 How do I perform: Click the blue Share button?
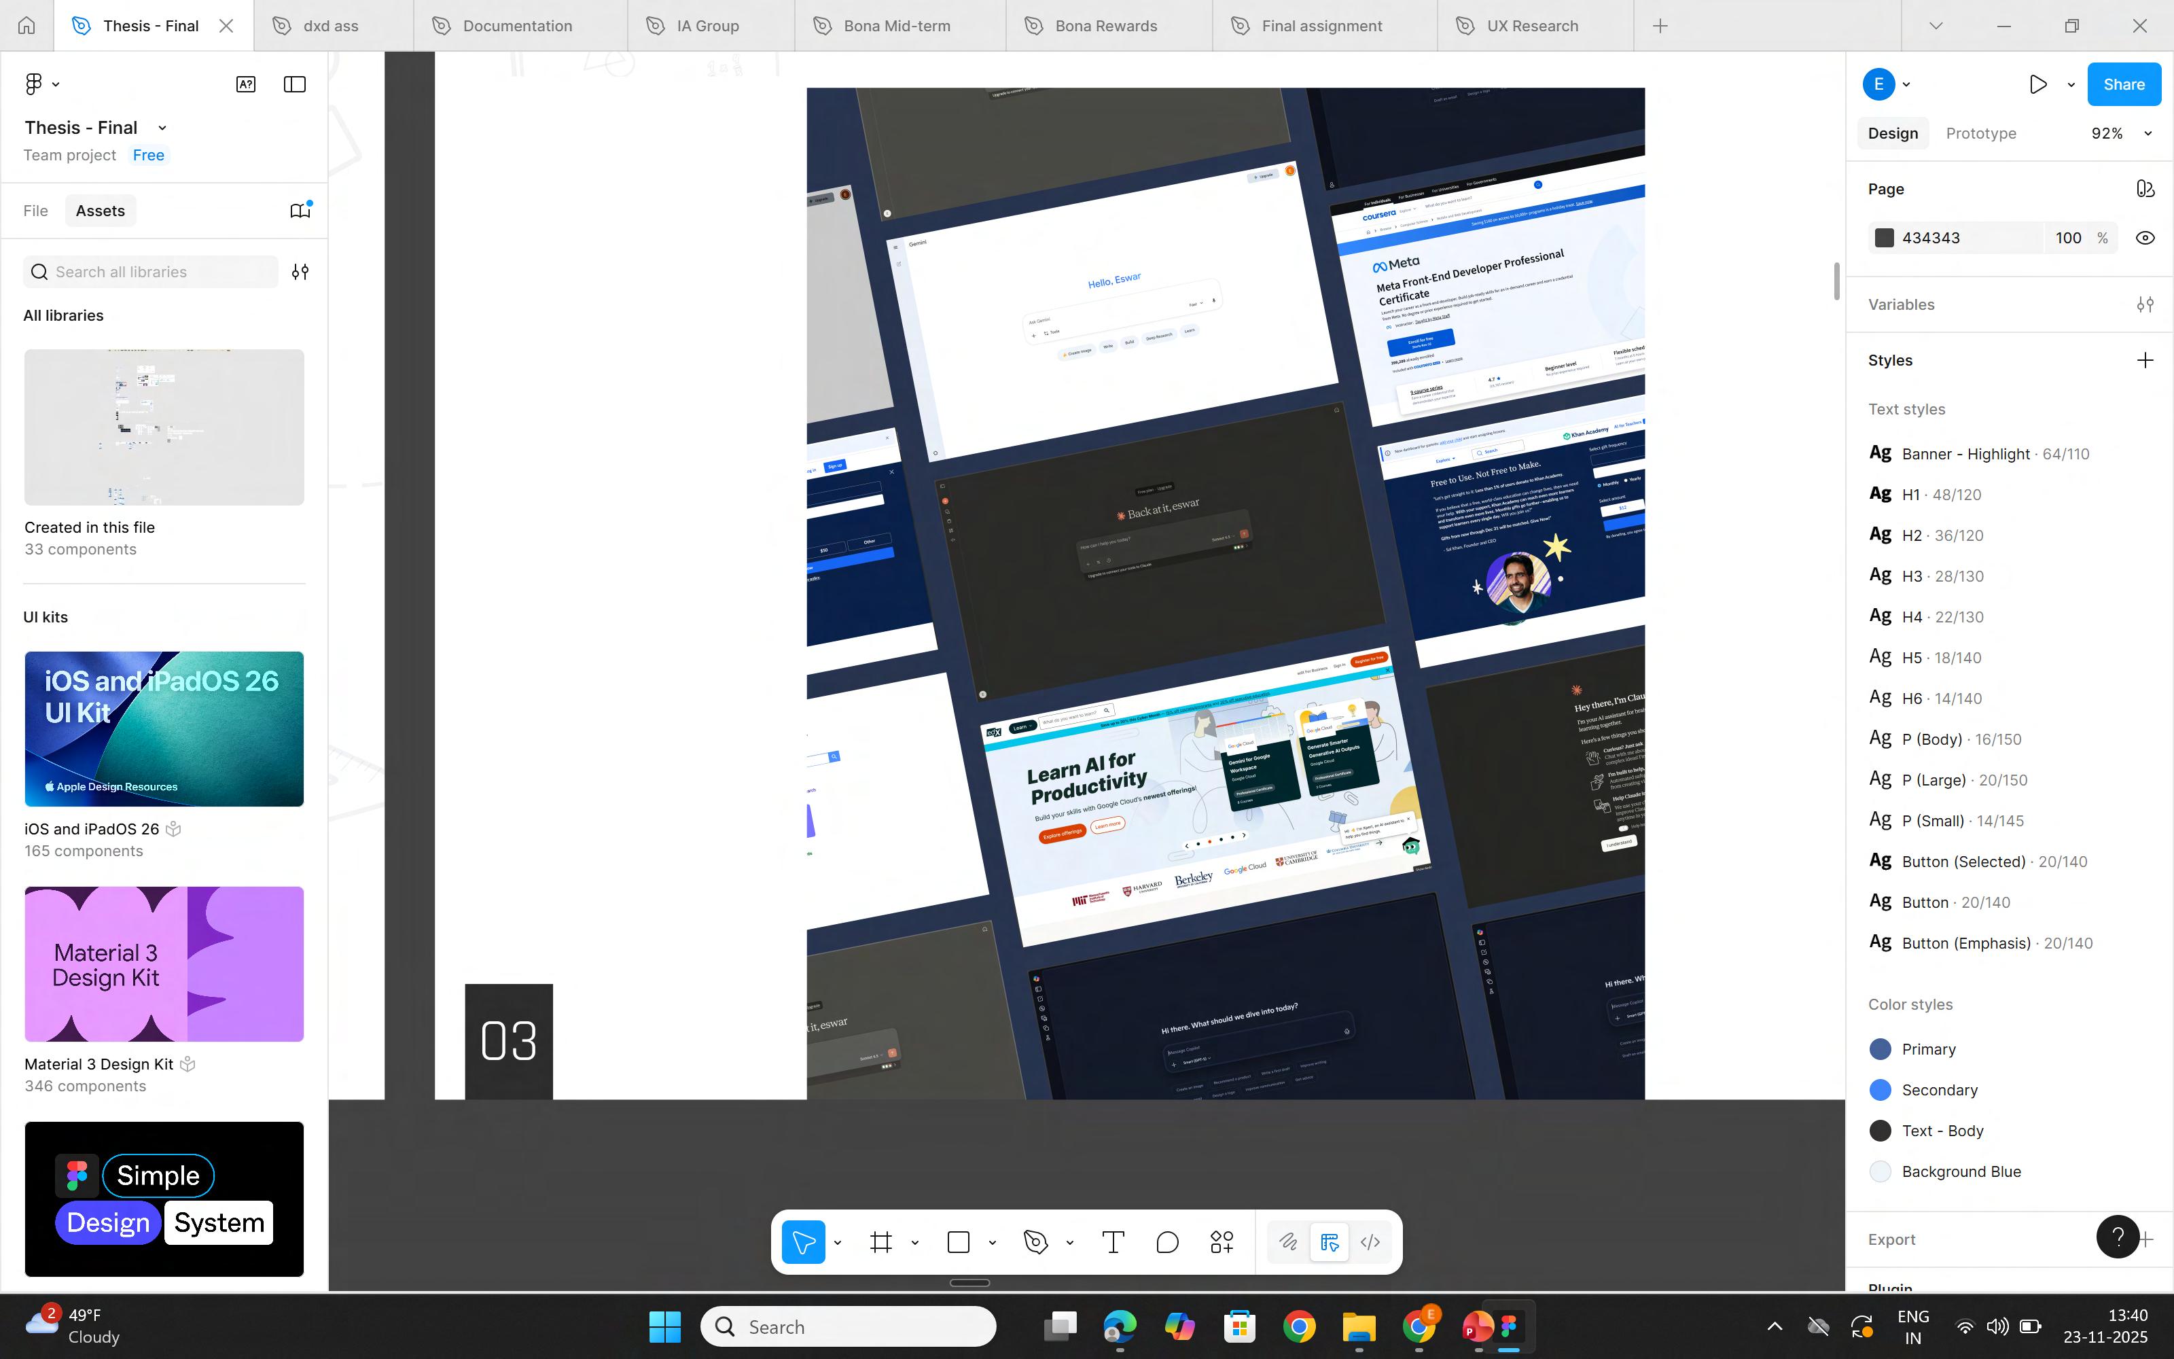(x=2123, y=84)
